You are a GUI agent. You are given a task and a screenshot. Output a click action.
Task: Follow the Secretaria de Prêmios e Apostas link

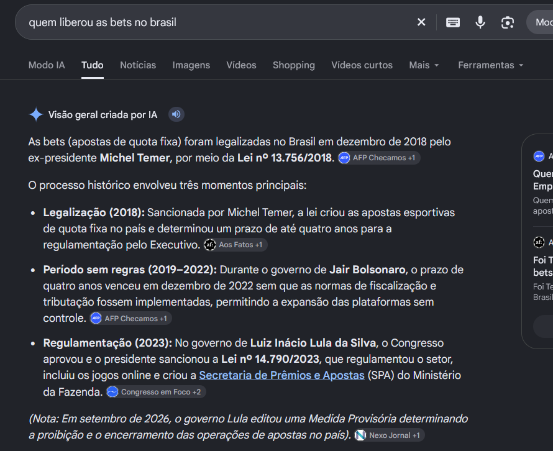pos(281,375)
